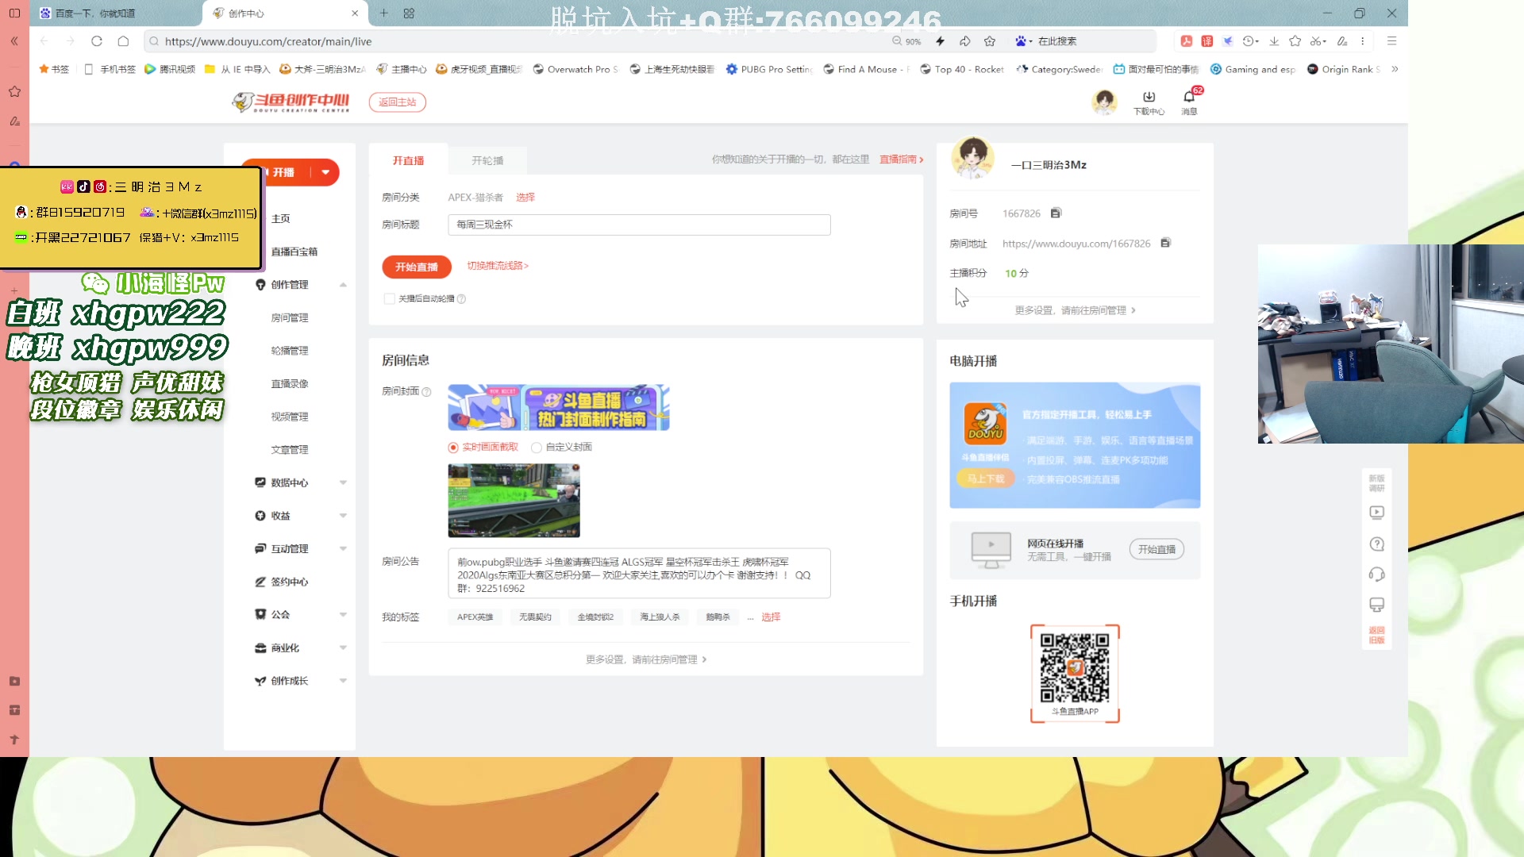Open the download center icon
The width and height of the screenshot is (1524, 857).
1149,102
